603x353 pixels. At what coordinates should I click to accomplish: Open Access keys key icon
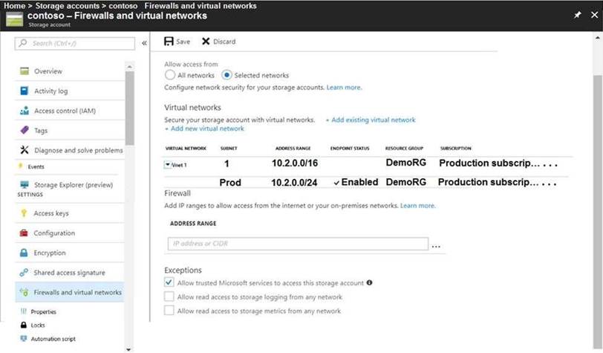[25, 213]
